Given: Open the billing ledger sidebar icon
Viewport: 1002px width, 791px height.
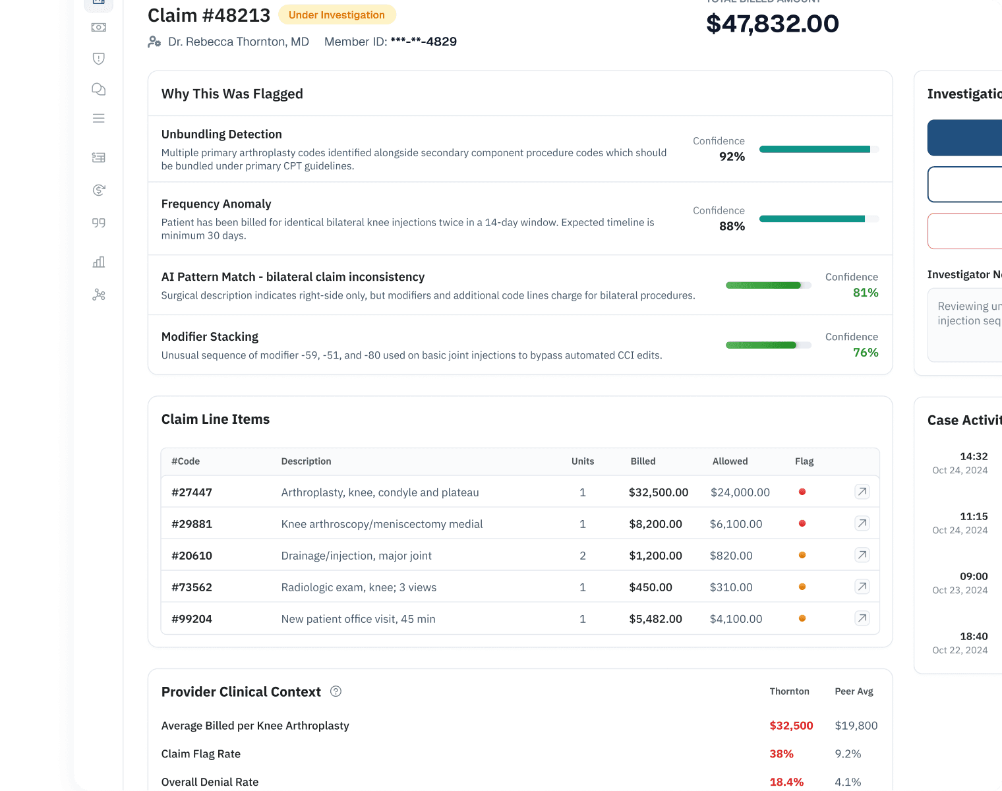Looking at the screenshot, I should click(x=99, y=158).
